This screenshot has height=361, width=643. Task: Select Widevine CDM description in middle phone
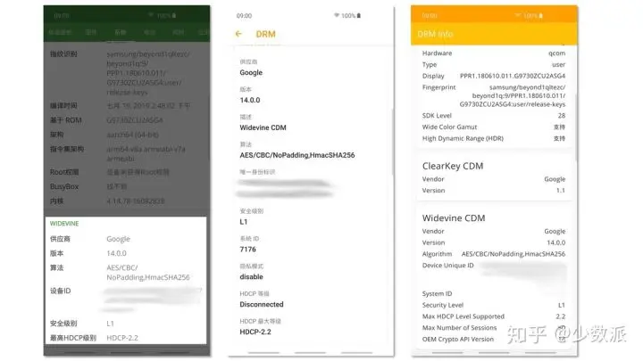(263, 127)
